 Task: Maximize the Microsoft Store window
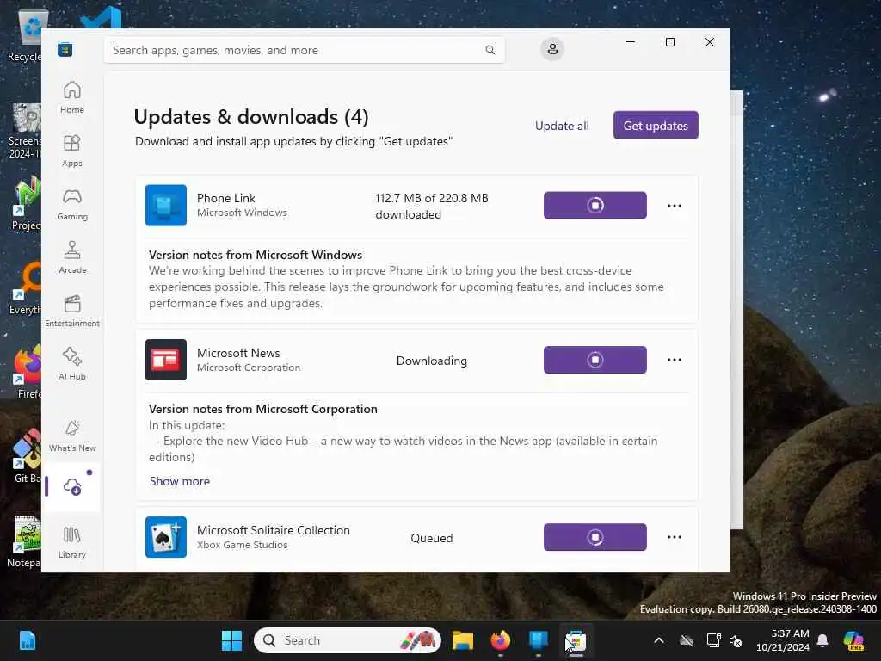(x=669, y=42)
